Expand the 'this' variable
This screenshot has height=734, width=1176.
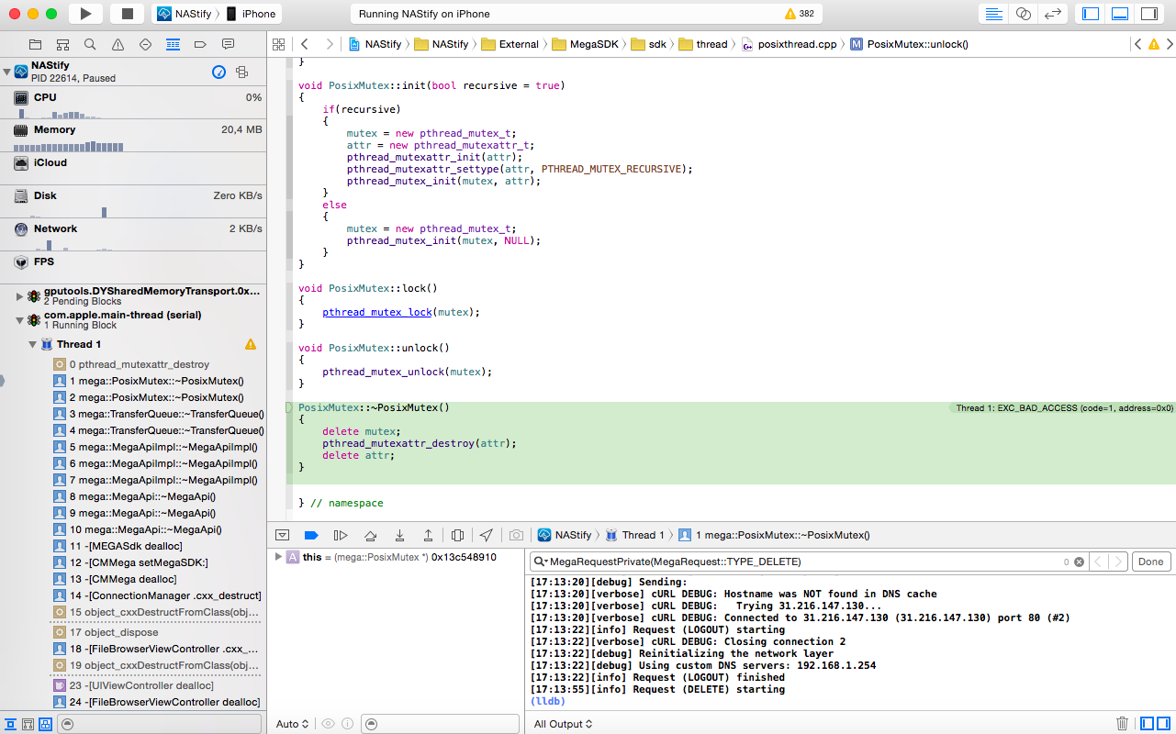tap(278, 557)
